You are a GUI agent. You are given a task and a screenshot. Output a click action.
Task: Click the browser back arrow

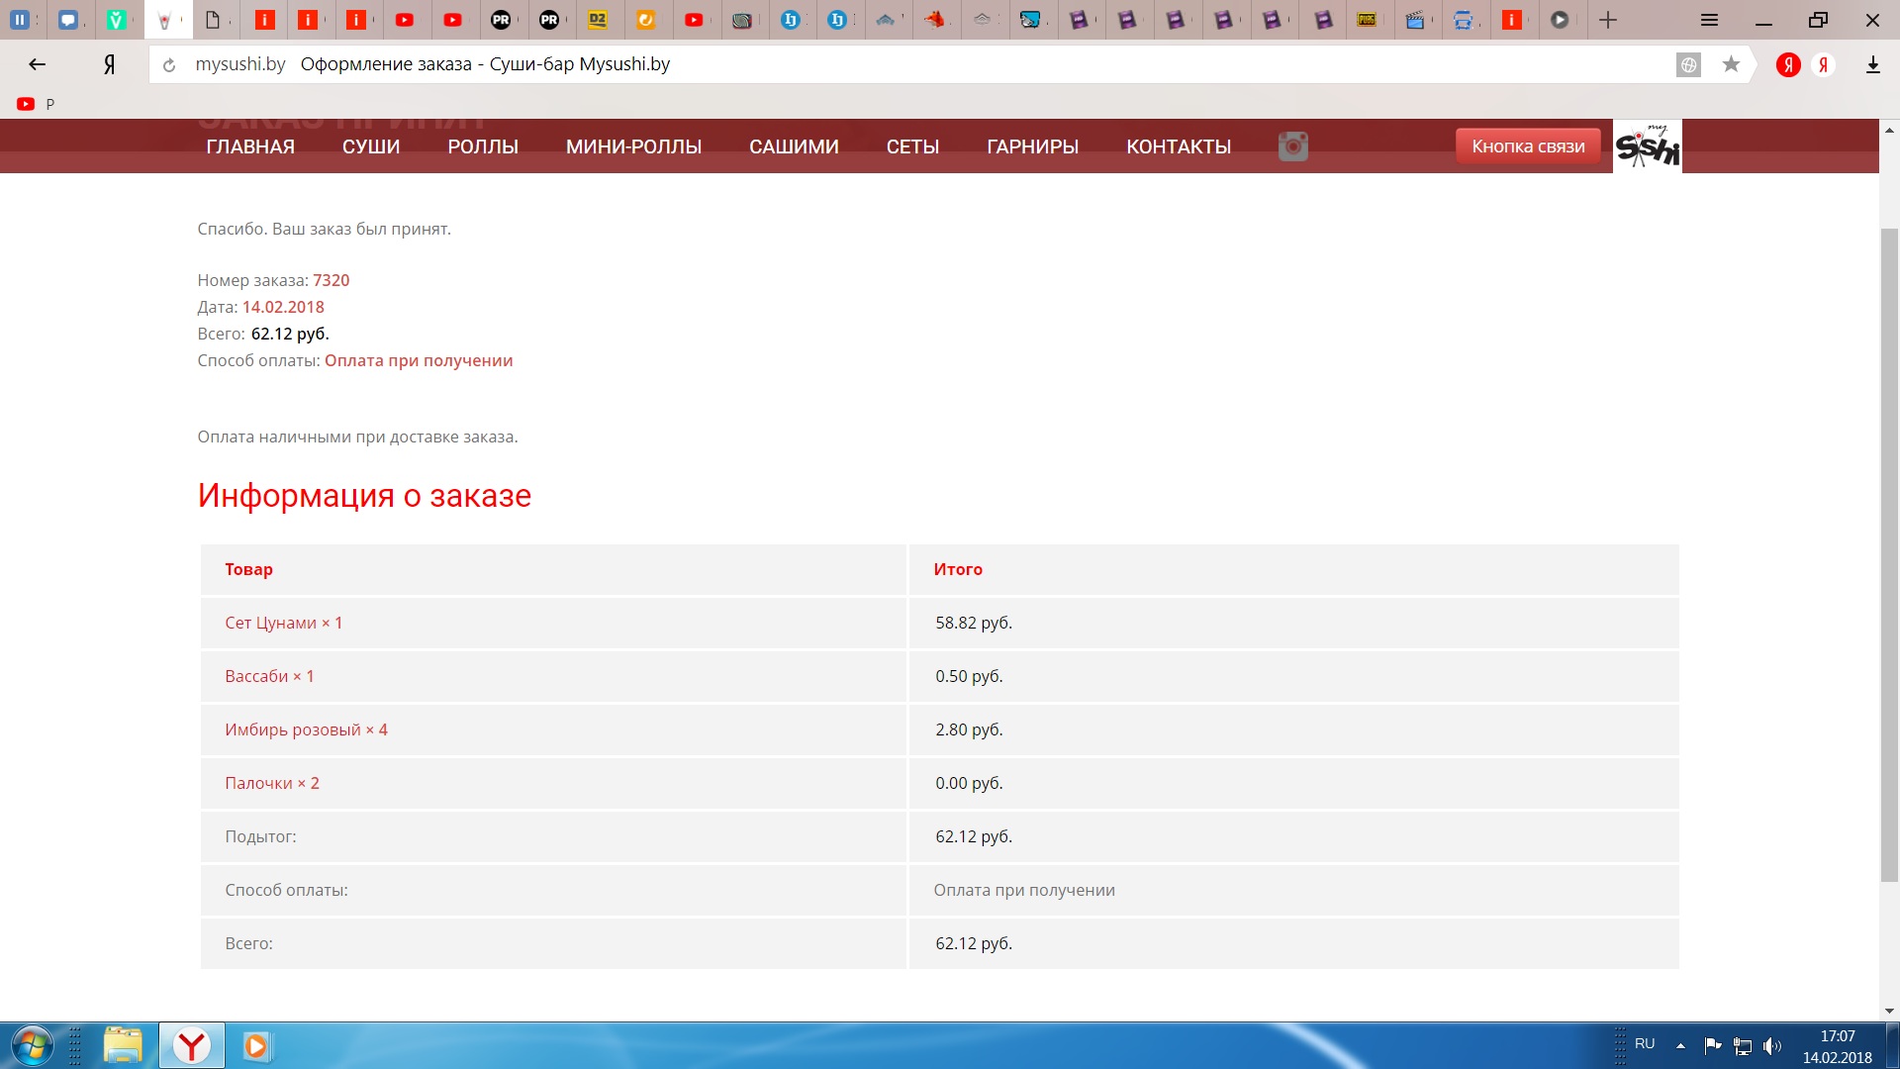[38, 64]
